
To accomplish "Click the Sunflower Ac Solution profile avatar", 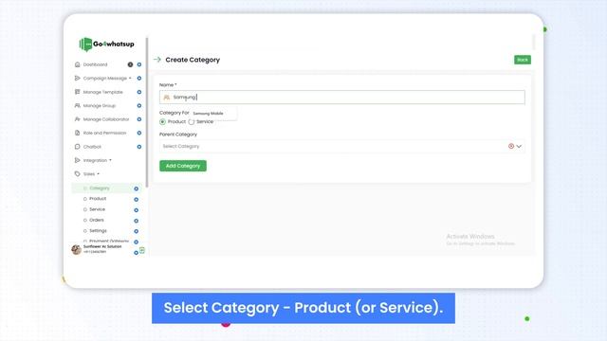I will click(x=76, y=249).
